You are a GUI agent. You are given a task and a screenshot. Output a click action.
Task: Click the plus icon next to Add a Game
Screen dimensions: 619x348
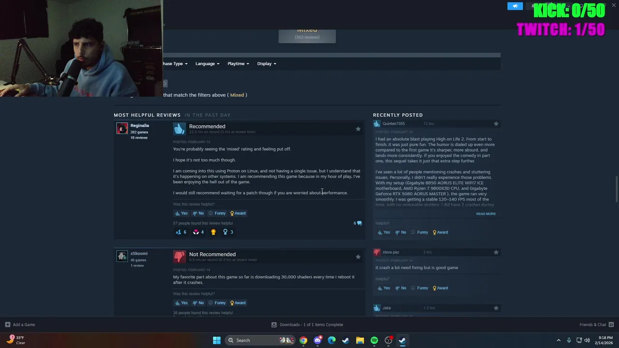pyautogui.click(x=7, y=325)
